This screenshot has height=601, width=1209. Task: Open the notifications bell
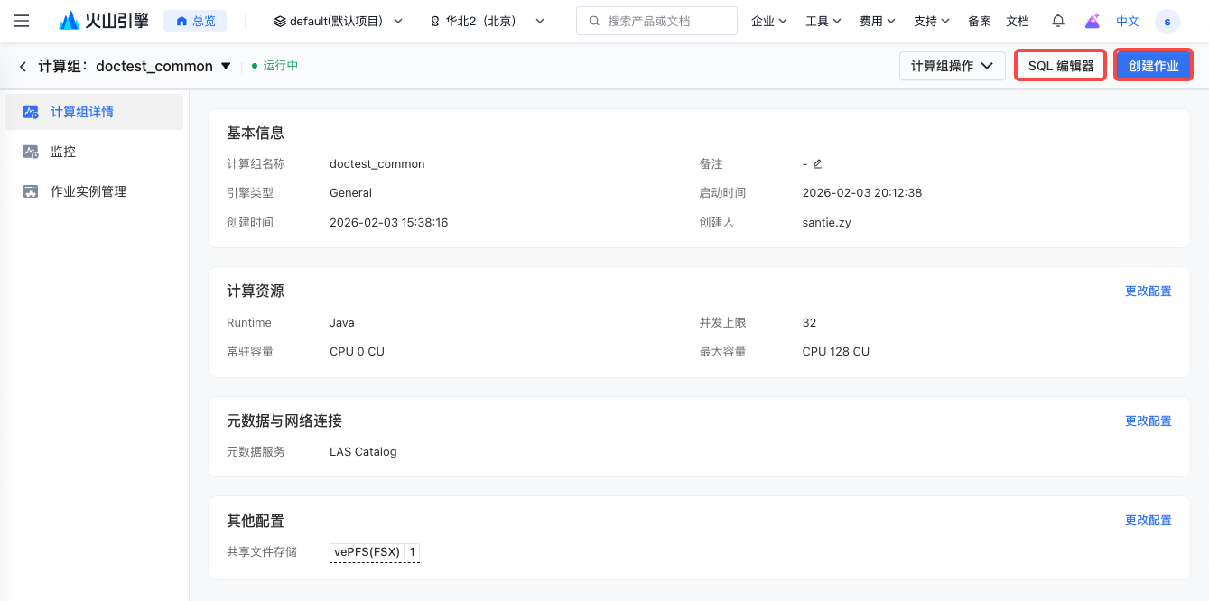1058,21
